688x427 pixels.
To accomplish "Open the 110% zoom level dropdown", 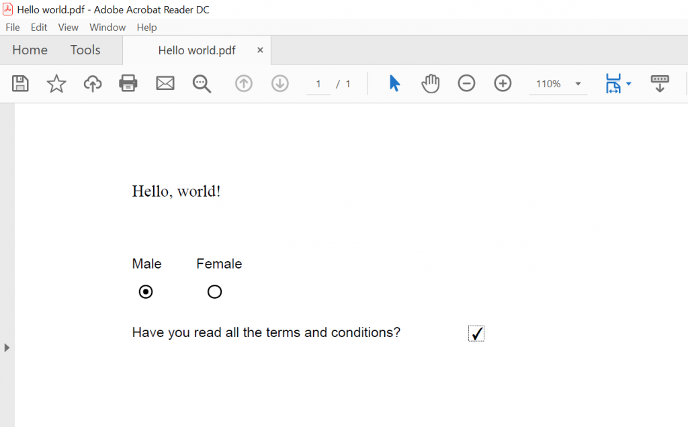I will (578, 84).
